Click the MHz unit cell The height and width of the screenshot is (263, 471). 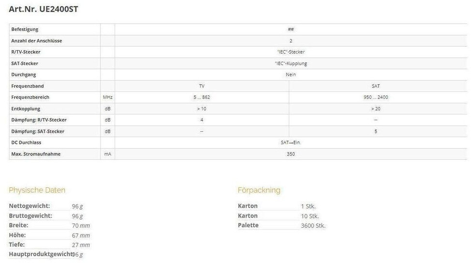107,97
